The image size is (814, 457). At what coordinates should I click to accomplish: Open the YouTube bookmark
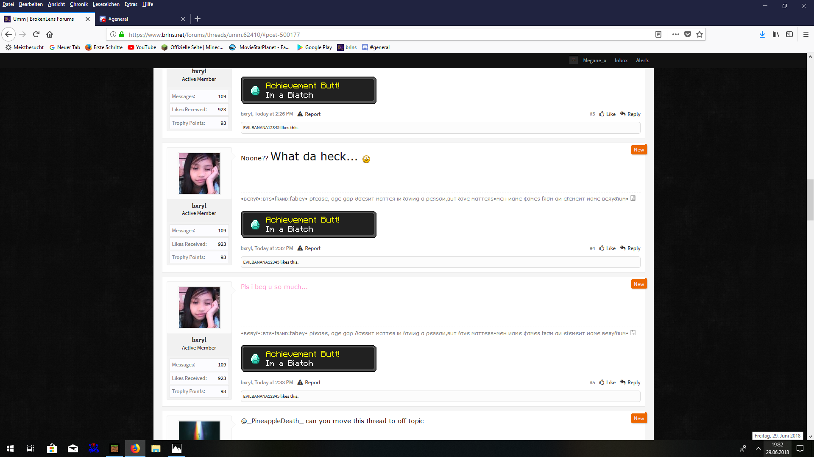tap(142, 47)
